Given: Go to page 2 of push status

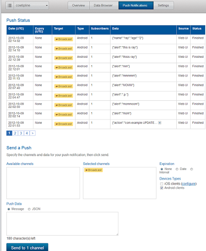Looking at the screenshot, I should 15,133.
